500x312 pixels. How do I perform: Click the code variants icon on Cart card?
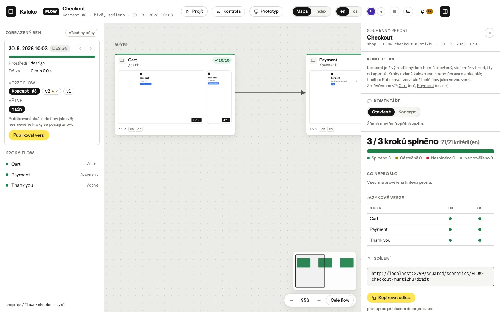point(122,129)
